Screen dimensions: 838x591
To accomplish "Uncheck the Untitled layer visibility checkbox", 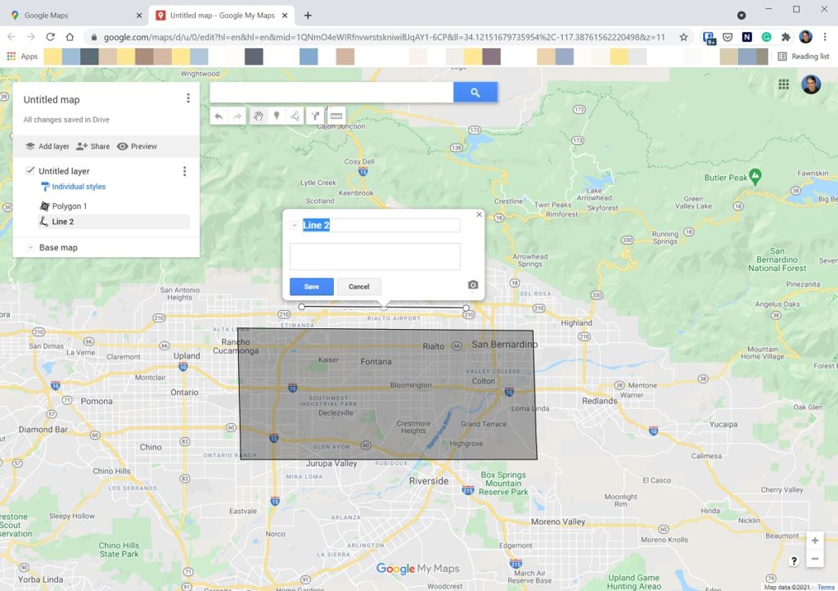I will (x=31, y=170).
